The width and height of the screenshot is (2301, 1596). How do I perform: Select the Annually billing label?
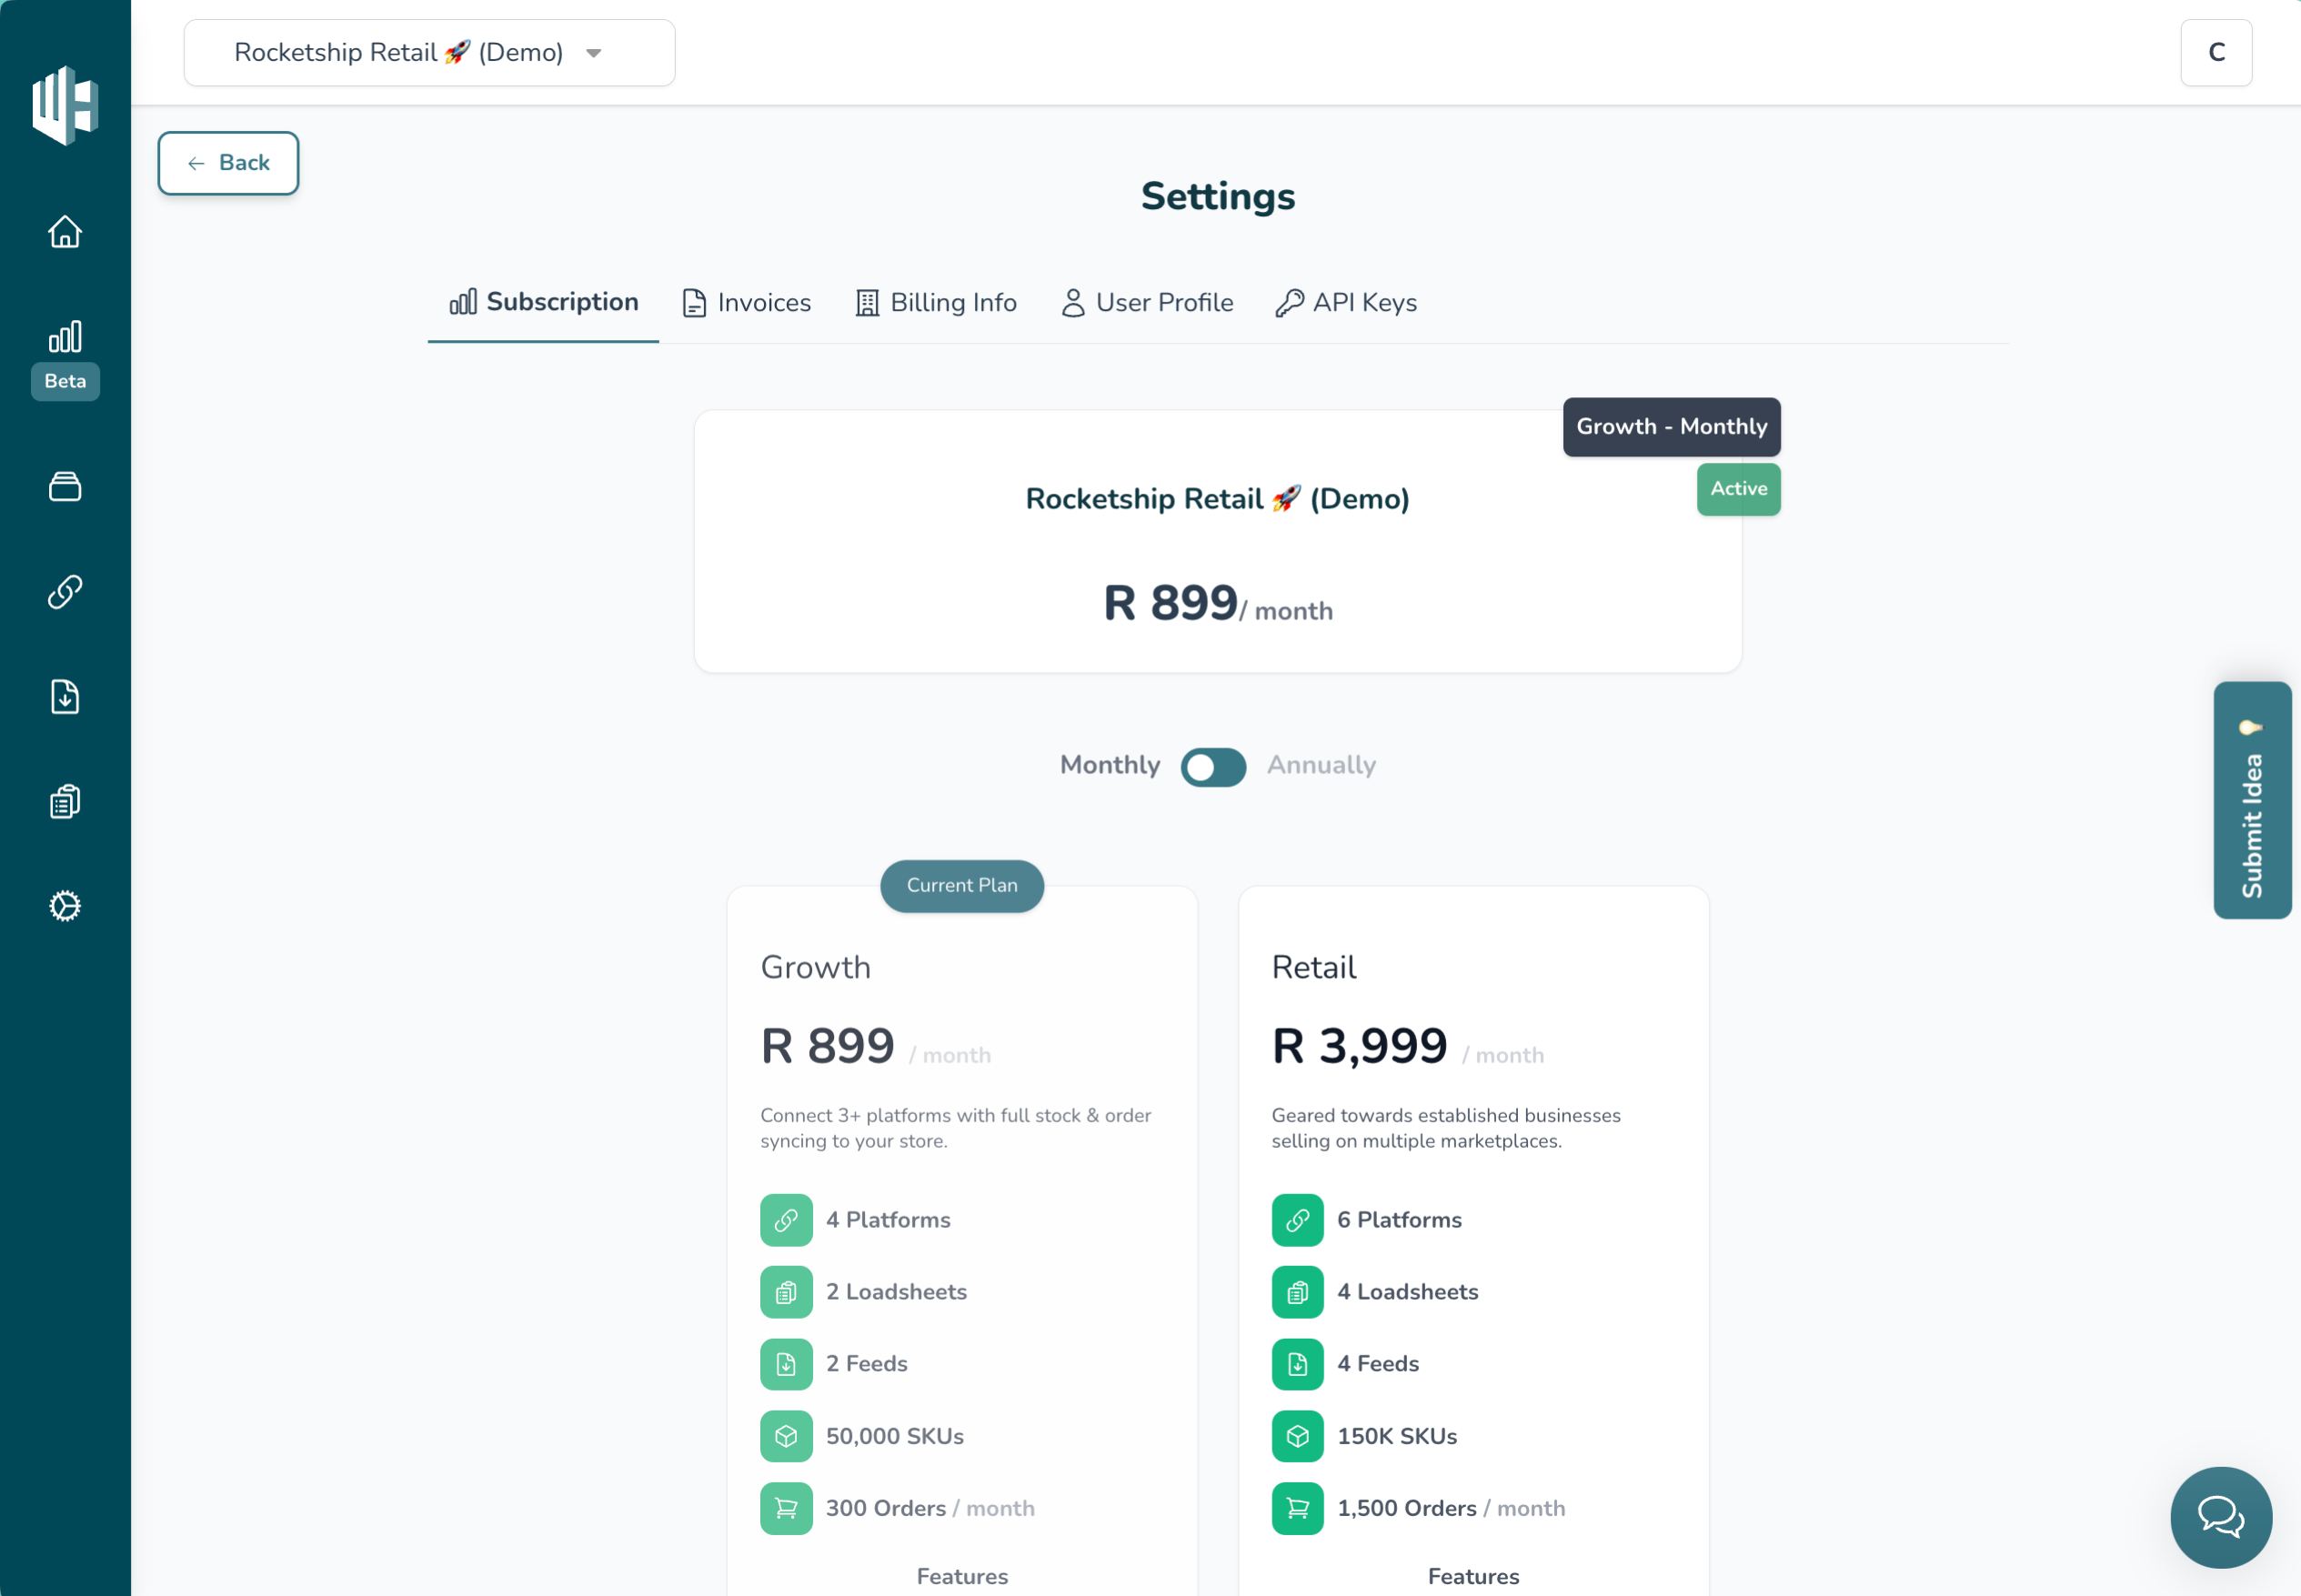click(x=1321, y=765)
